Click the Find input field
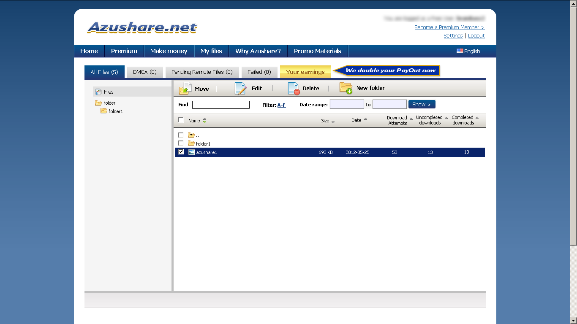This screenshot has width=577, height=324. (221, 105)
